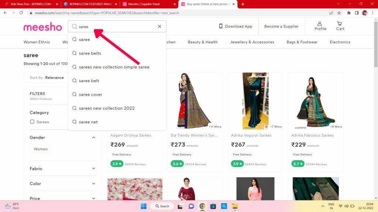Switch to the Meesho Supplier Panel tab
The width and height of the screenshot is (378, 212).
tap(148, 4)
